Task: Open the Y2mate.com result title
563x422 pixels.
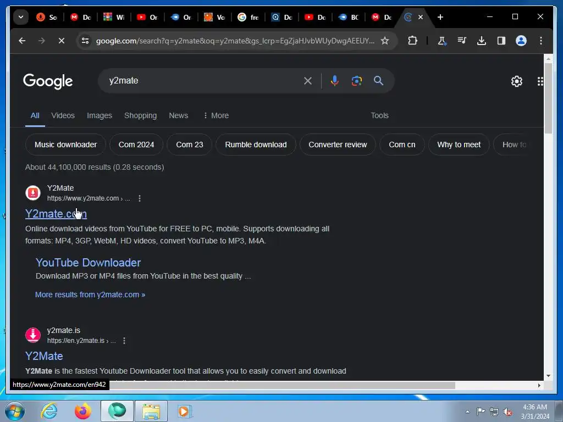Action: click(56, 214)
